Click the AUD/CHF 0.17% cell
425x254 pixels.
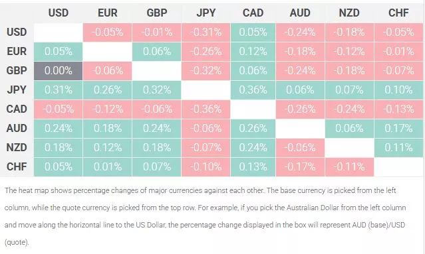(398, 129)
